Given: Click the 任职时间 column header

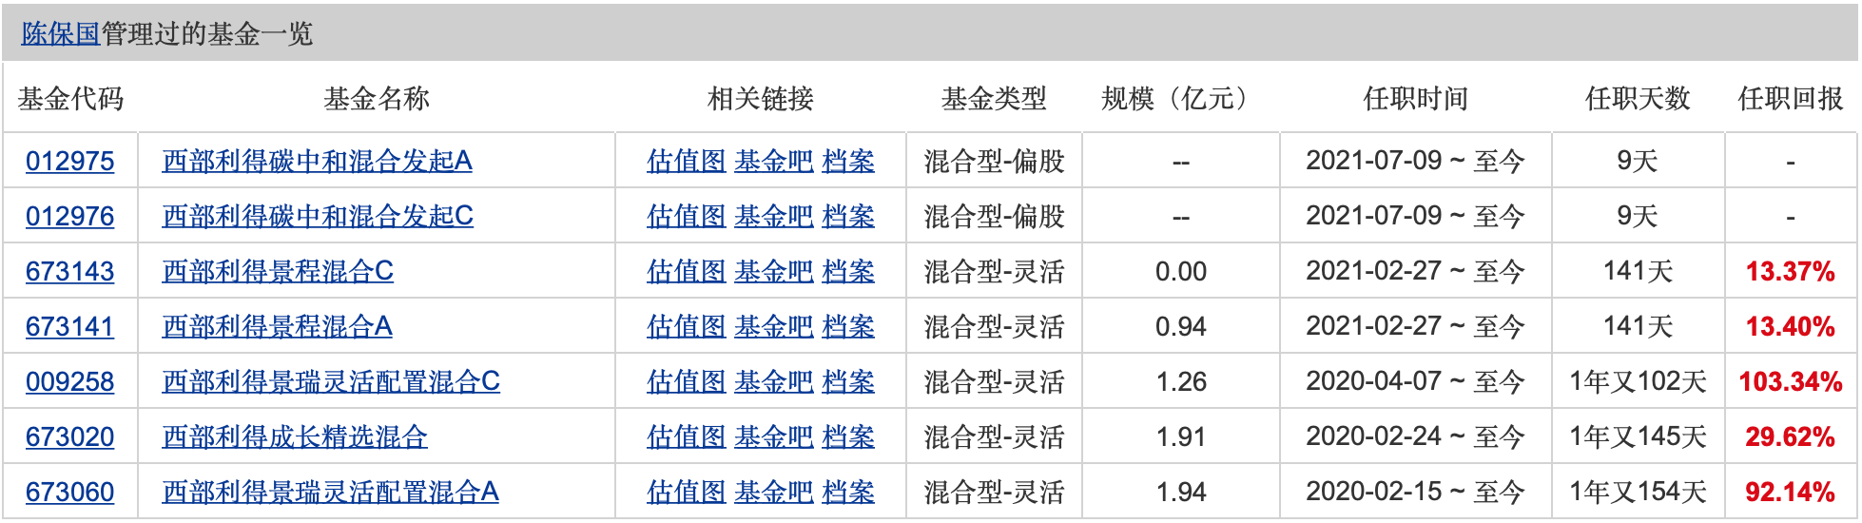Looking at the screenshot, I should point(1415,98).
